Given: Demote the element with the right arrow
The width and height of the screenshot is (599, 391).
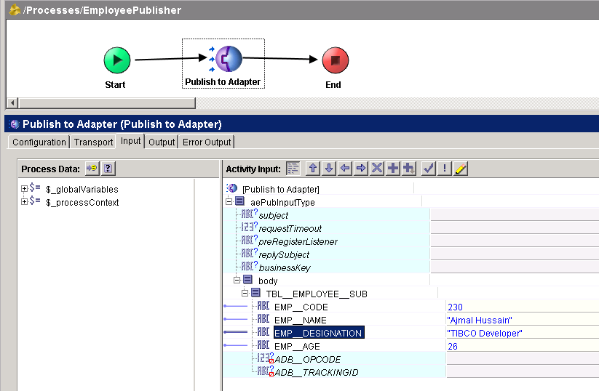Looking at the screenshot, I should (361, 168).
